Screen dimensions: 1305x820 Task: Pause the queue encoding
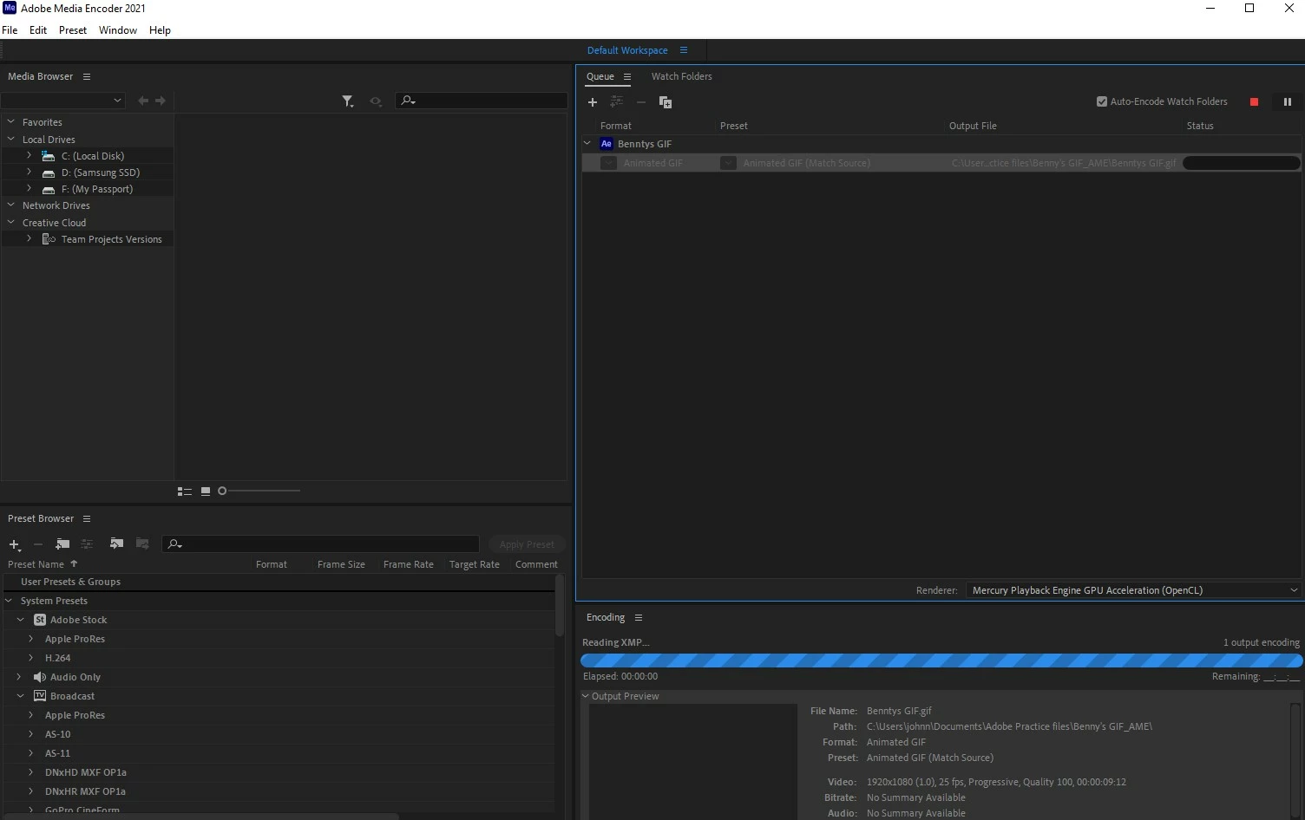pyautogui.click(x=1288, y=102)
